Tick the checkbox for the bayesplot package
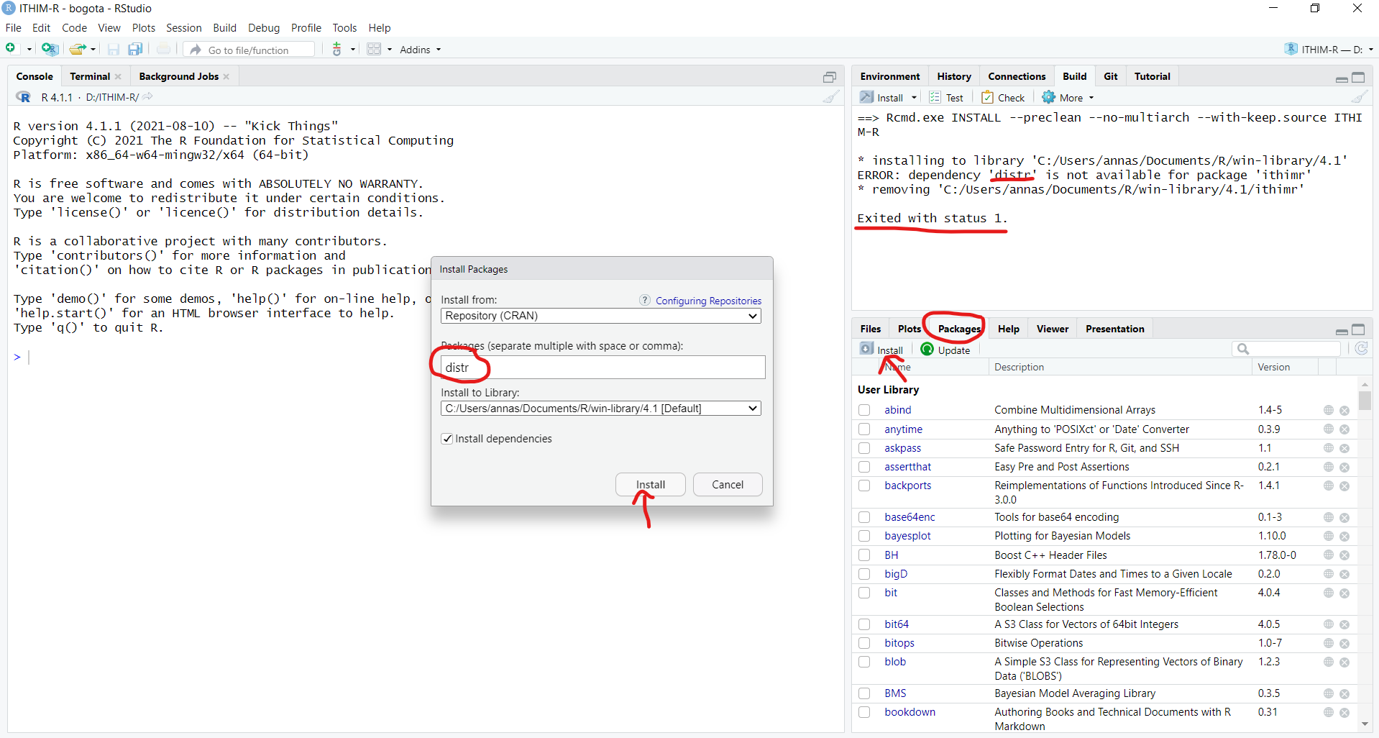 864,536
